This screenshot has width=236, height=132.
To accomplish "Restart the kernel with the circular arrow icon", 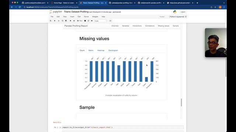I will (x=88, y=21).
